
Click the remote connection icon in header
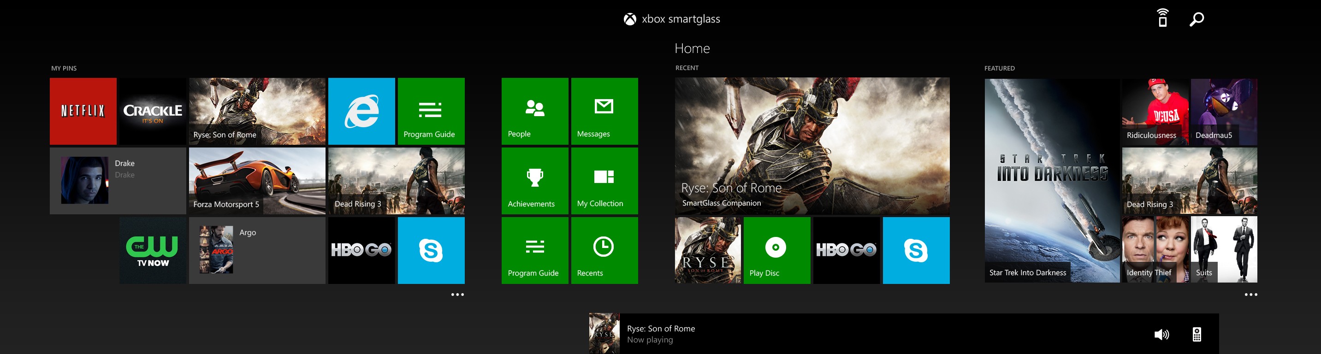(1162, 18)
